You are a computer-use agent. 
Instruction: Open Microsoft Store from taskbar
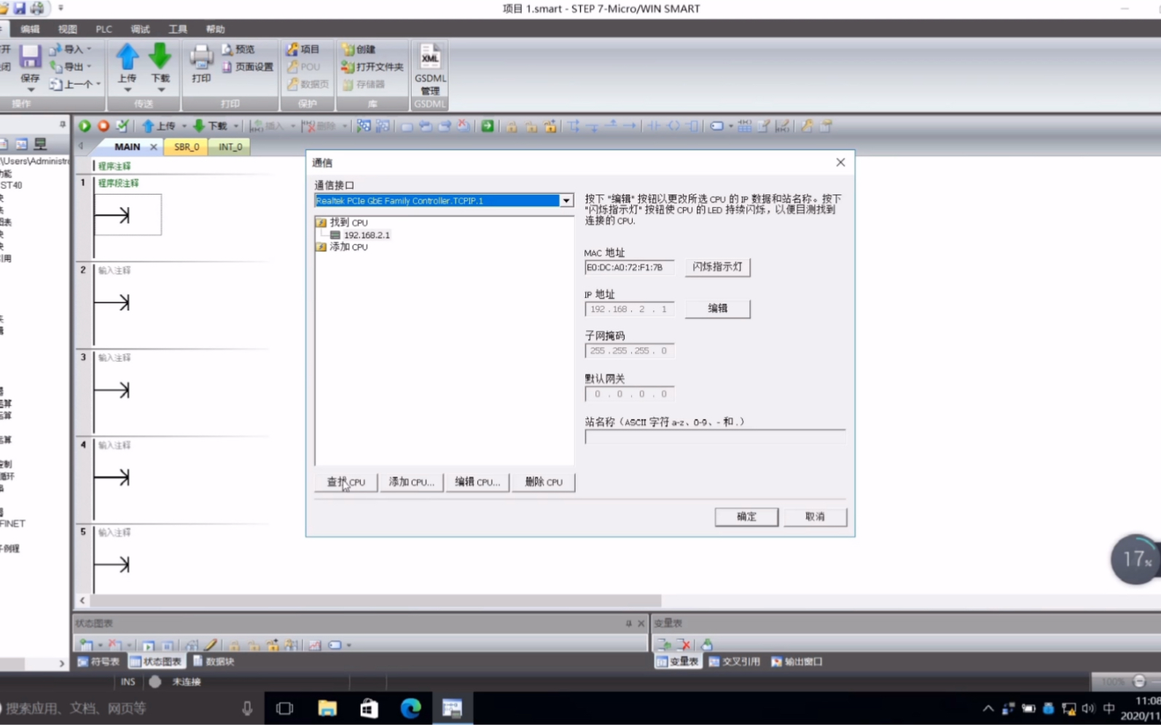[369, 708]
